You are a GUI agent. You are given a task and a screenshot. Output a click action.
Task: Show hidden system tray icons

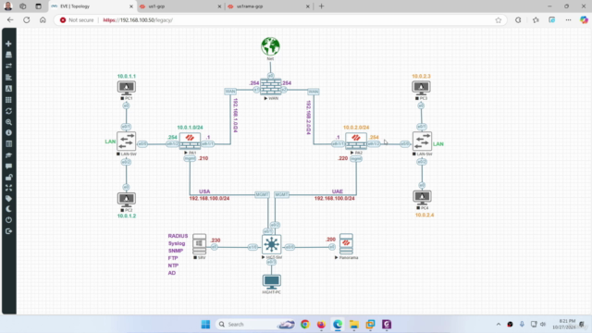[499, 325]
